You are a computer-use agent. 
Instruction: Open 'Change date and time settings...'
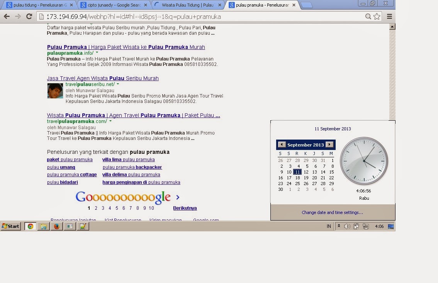click(x=333, y=212)
